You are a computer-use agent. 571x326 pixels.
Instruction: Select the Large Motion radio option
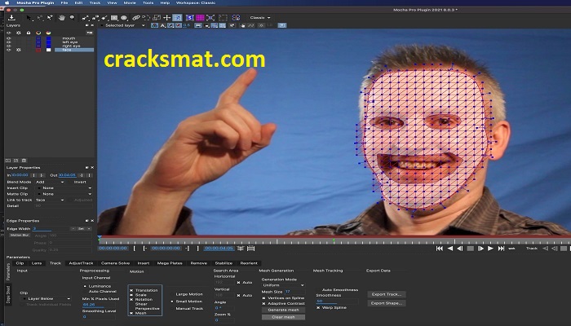point(172,294)
